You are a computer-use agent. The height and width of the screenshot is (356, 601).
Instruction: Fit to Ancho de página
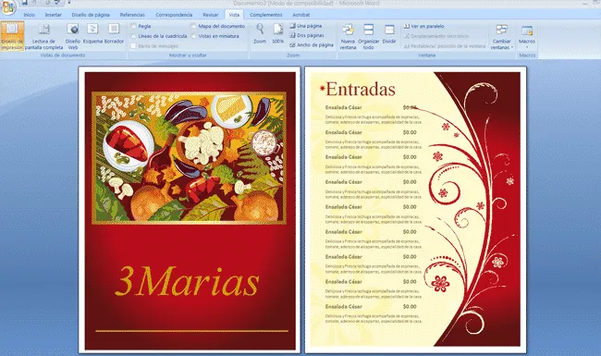[x=312, y=44]
